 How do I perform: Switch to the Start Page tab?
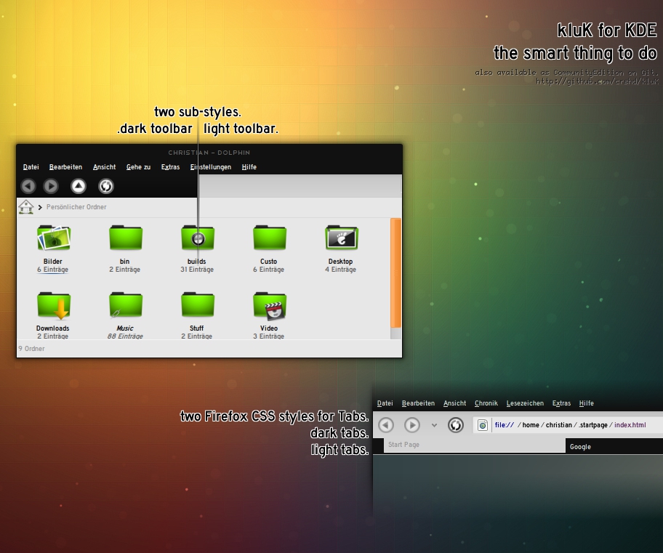474,445
